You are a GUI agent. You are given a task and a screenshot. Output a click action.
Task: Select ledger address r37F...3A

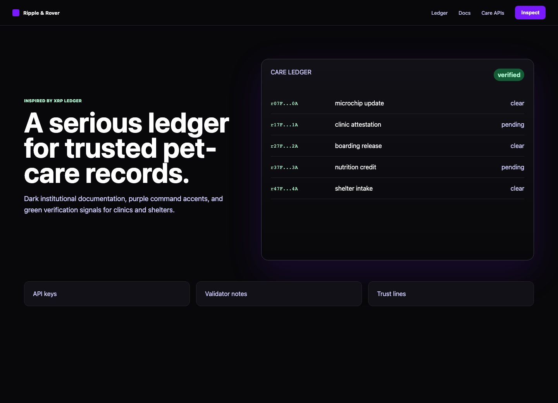click(284, 167)
